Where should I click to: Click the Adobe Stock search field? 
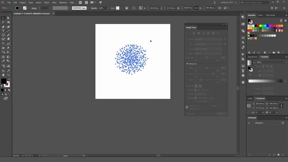255,2
